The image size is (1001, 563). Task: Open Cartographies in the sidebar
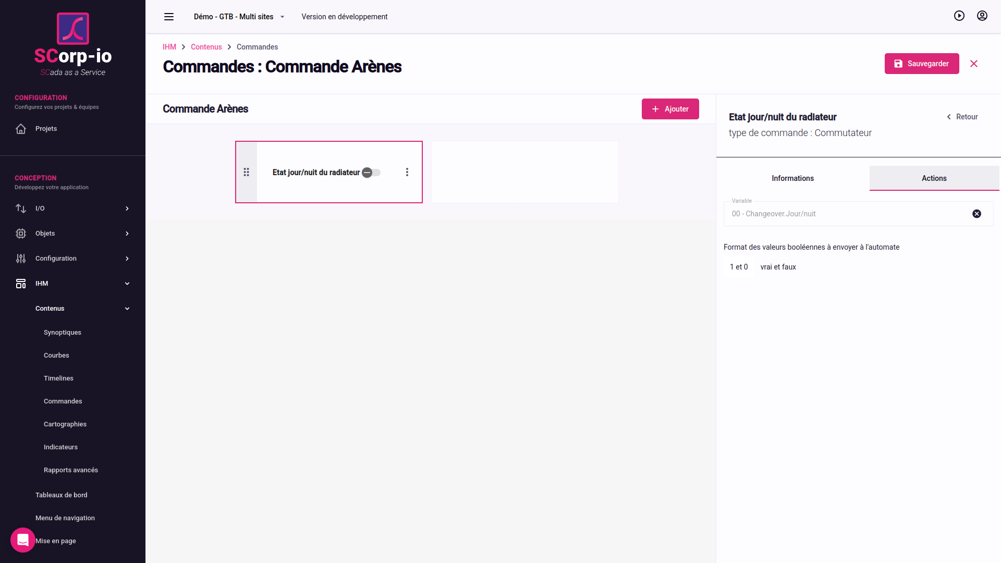click(x=65, y=424)
